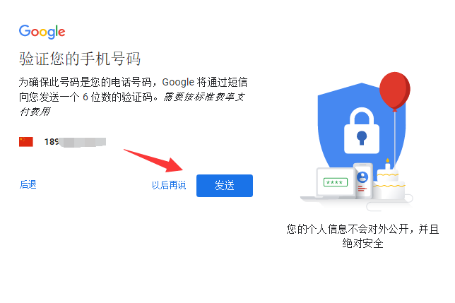Click the China flag icon
455x303 pixels.
point(26,142)
